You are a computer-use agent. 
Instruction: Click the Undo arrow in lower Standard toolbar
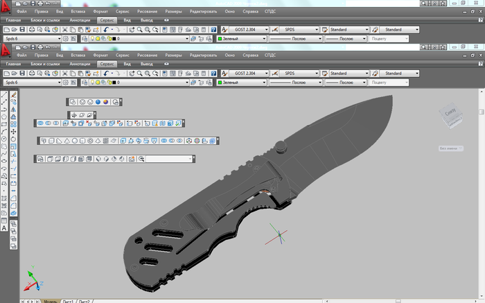point(106,73)
